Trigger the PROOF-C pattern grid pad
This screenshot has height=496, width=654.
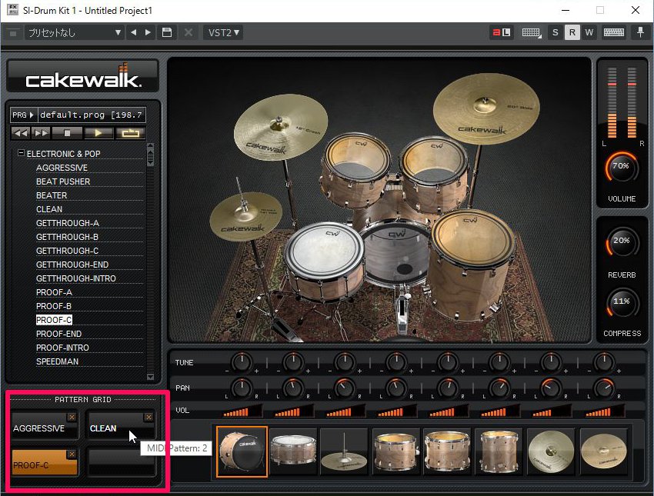pos(45,462)
